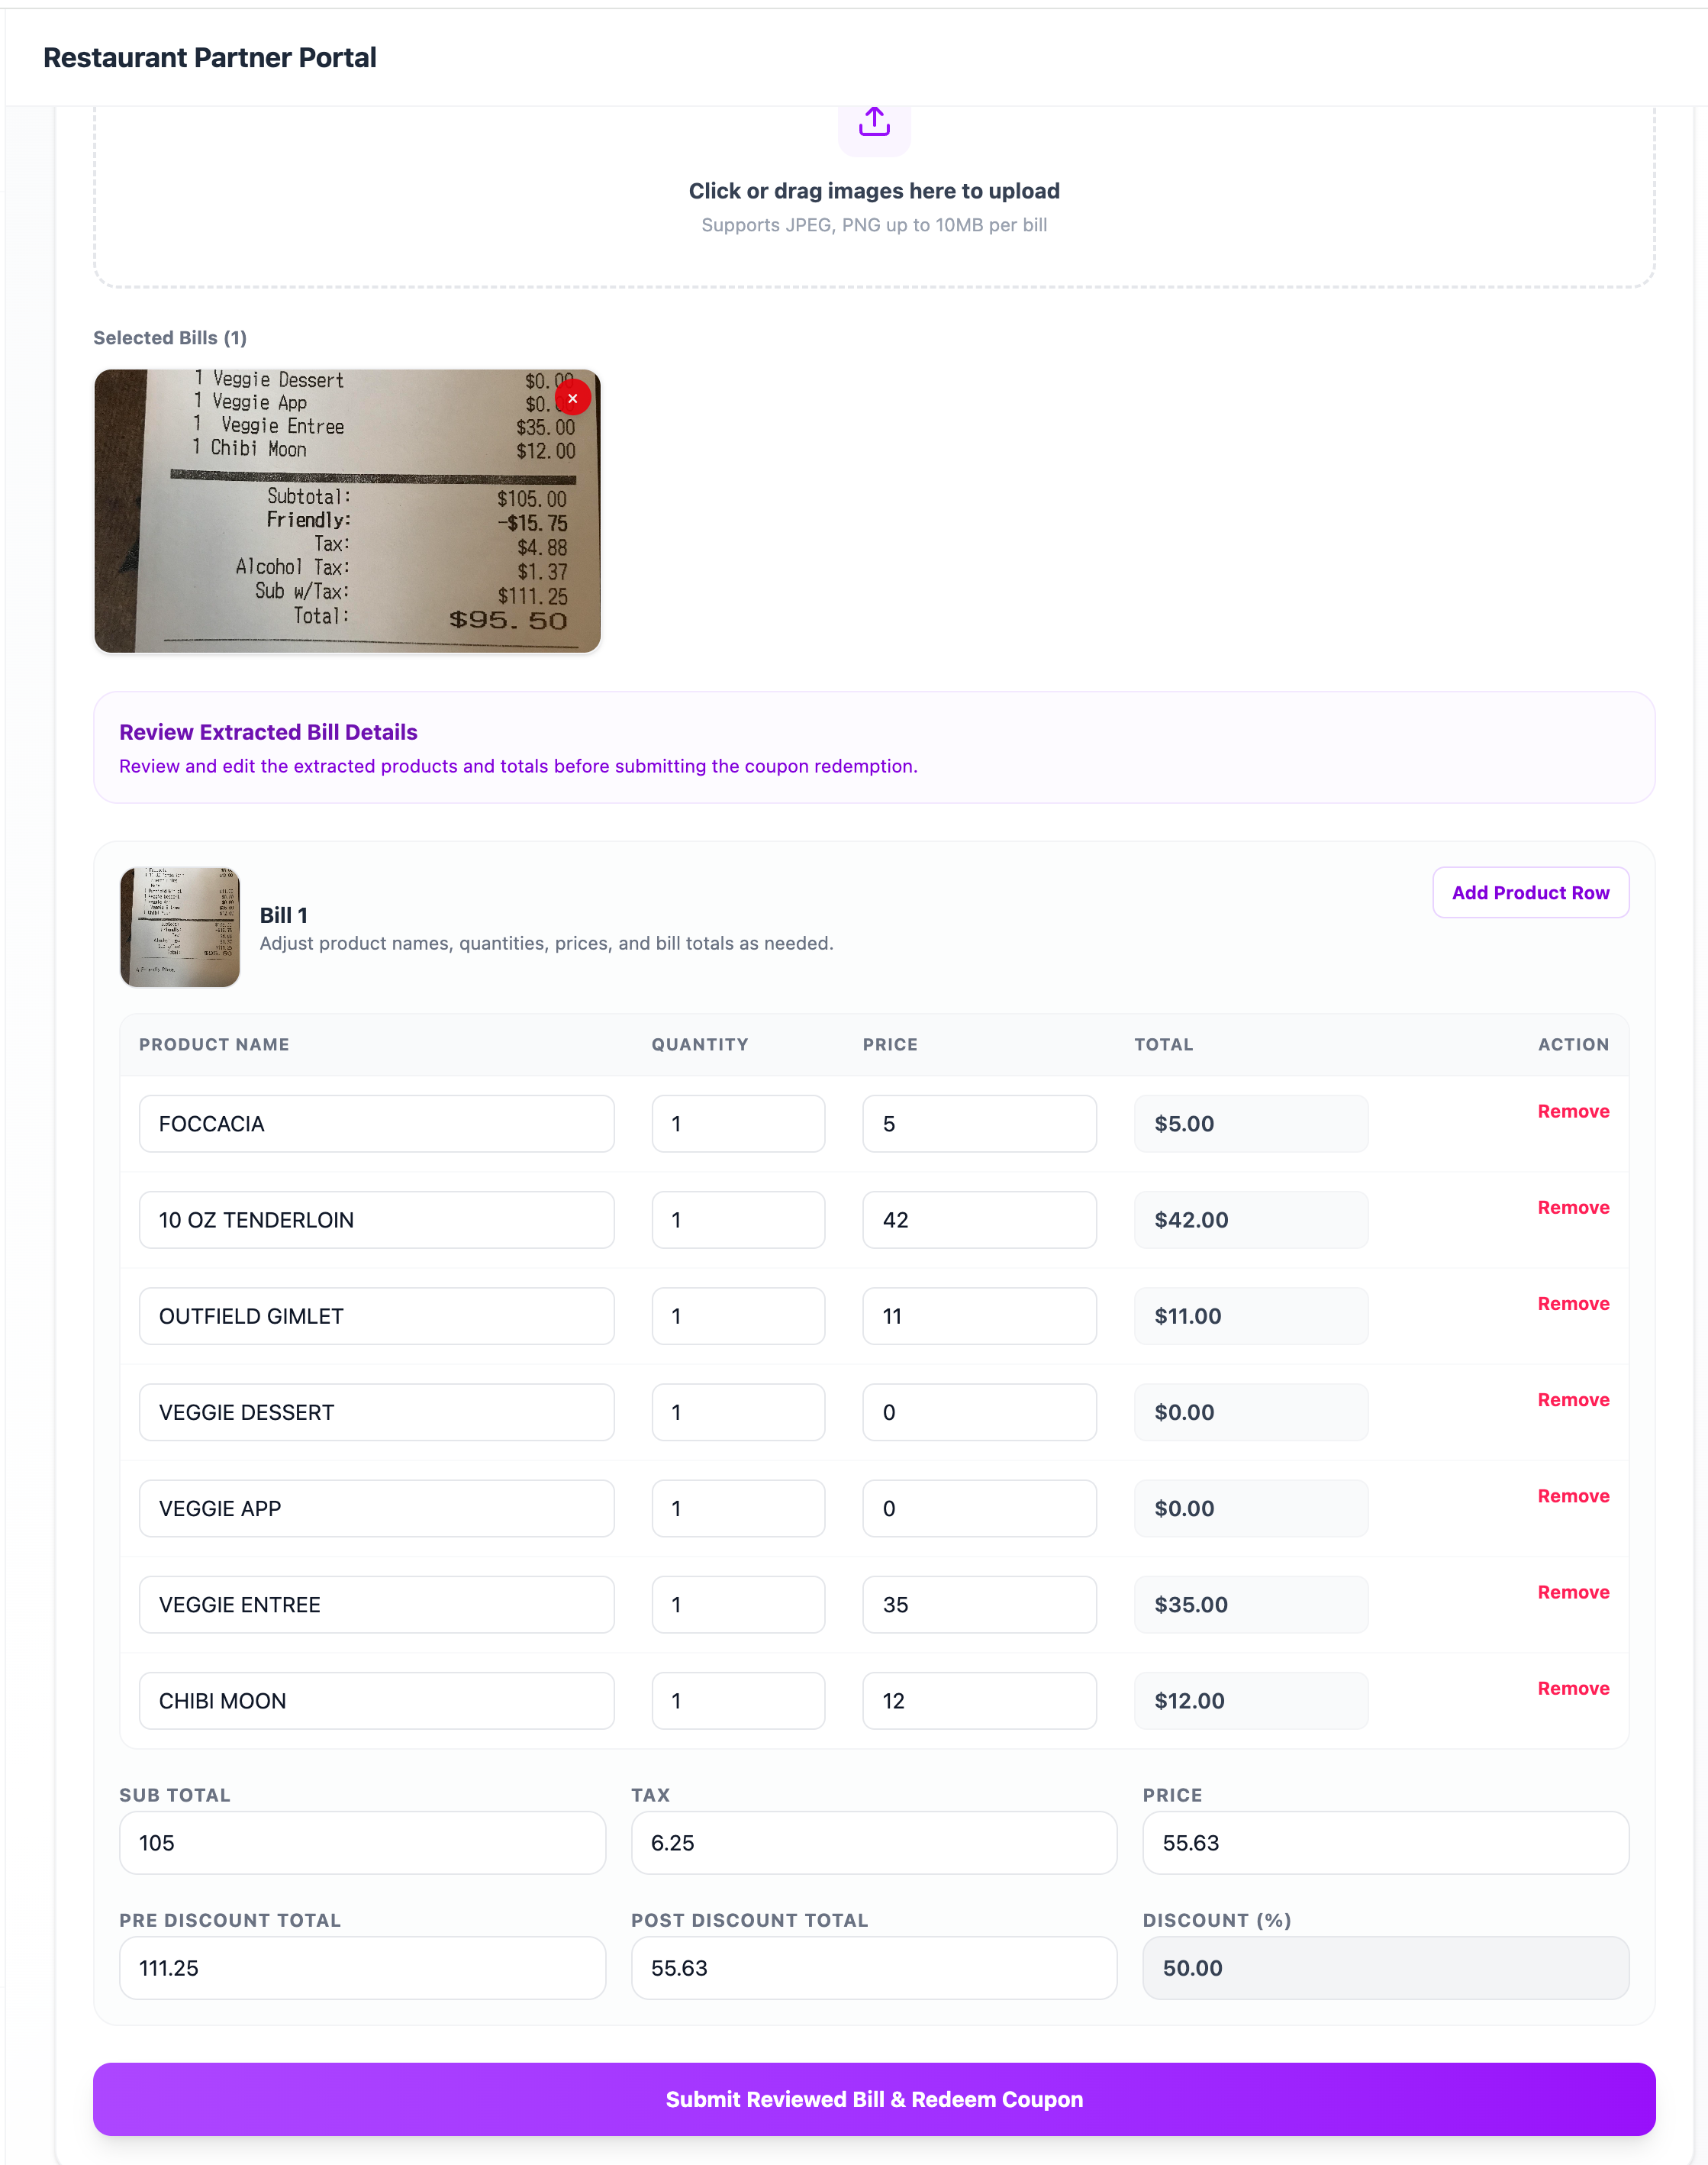1708x2165 pixels.
Task: Edit the FOCCACIA product name field
Action: pos(376,1123)
